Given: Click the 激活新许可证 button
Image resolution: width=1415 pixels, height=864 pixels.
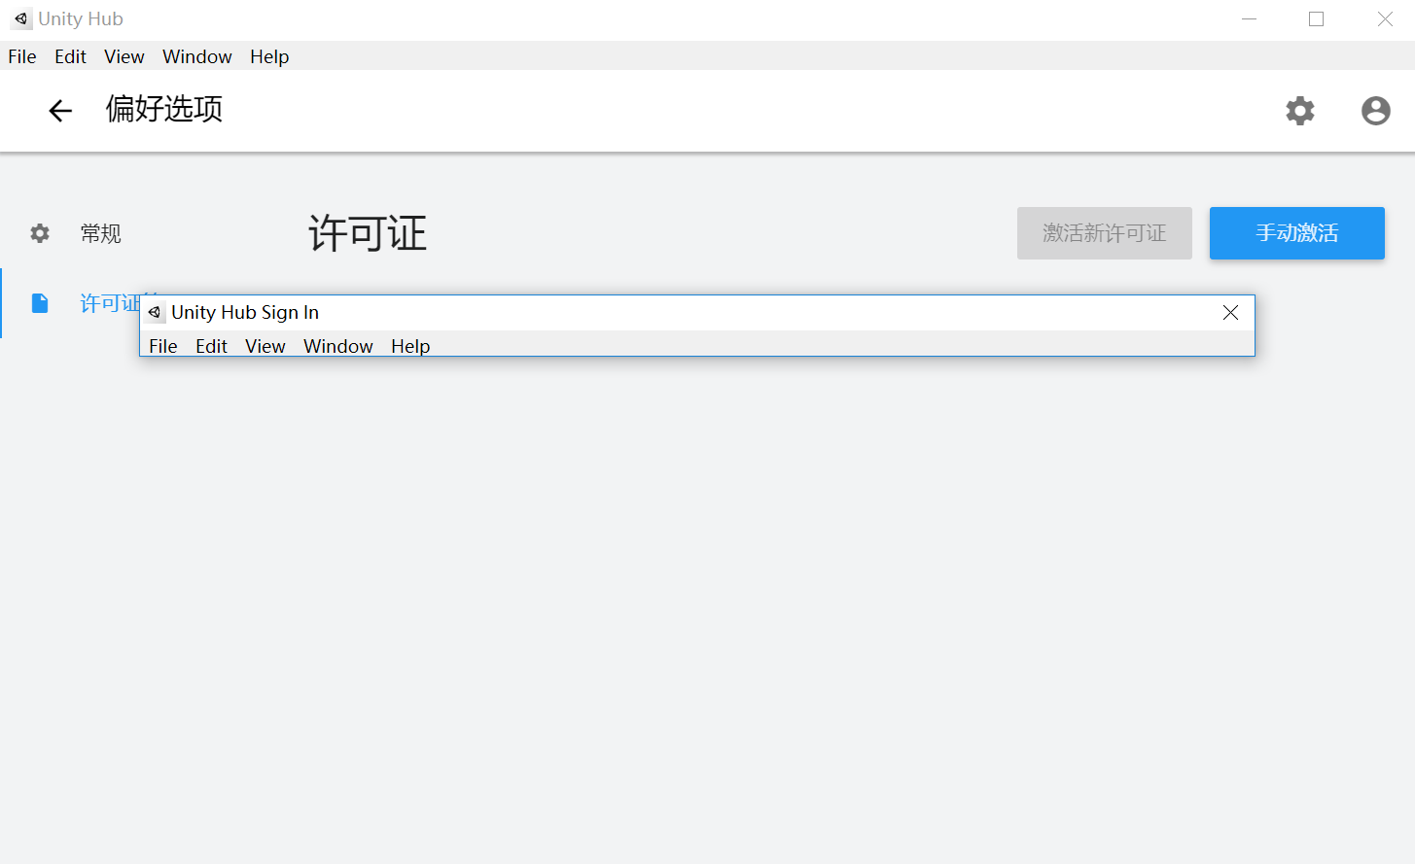Looking at the screenshot, I should click(x=1105, y=233).
